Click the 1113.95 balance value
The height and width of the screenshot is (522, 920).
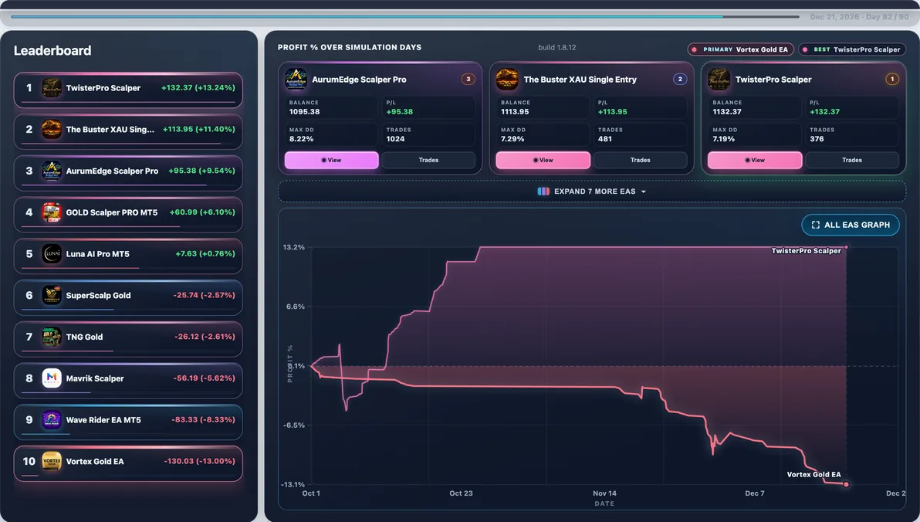515,111
